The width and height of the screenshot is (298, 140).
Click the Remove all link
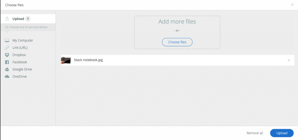(255, 133)
